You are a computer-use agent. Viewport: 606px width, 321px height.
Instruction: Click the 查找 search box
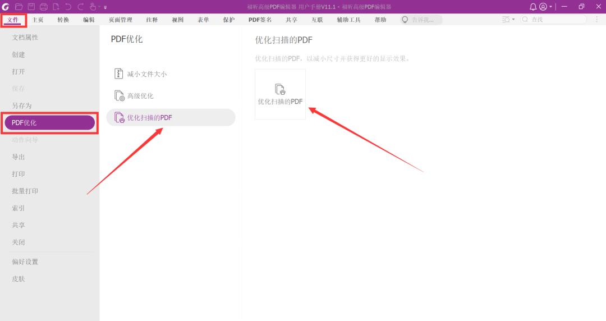pos(553,19)
